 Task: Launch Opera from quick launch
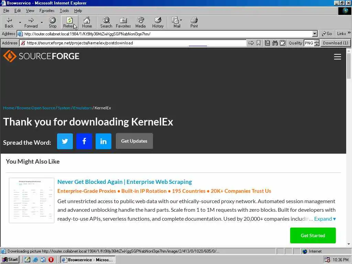(x=51, y=260)
